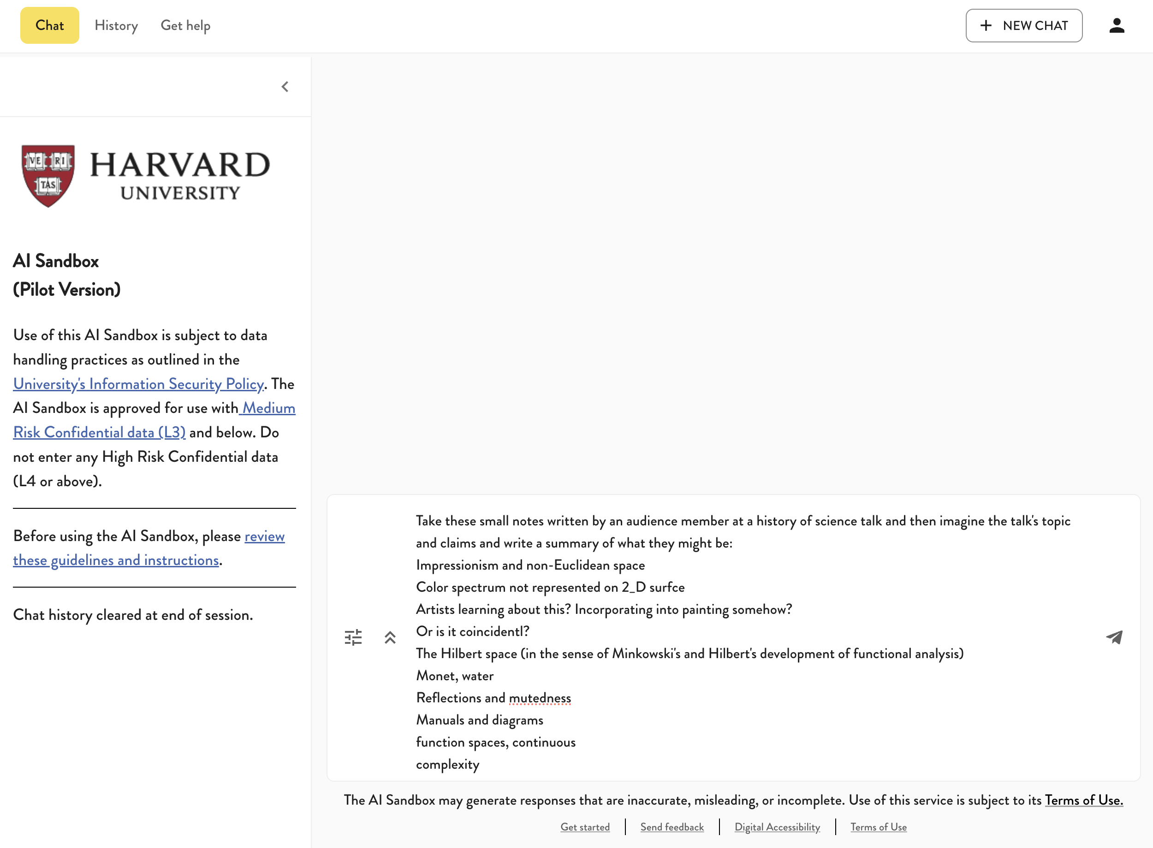Switch to the Chat tab

point(49,26)
